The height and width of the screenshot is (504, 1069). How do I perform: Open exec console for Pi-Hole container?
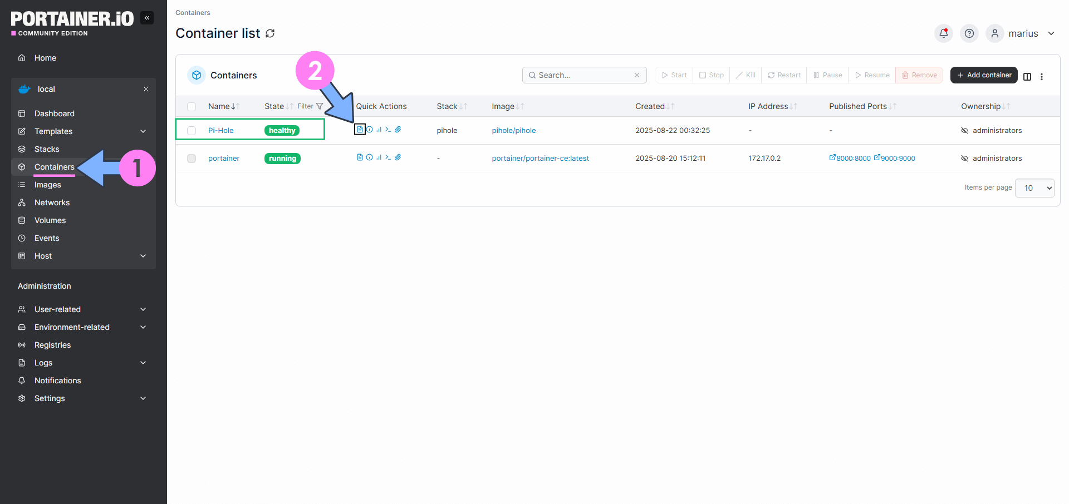[388, 130]
